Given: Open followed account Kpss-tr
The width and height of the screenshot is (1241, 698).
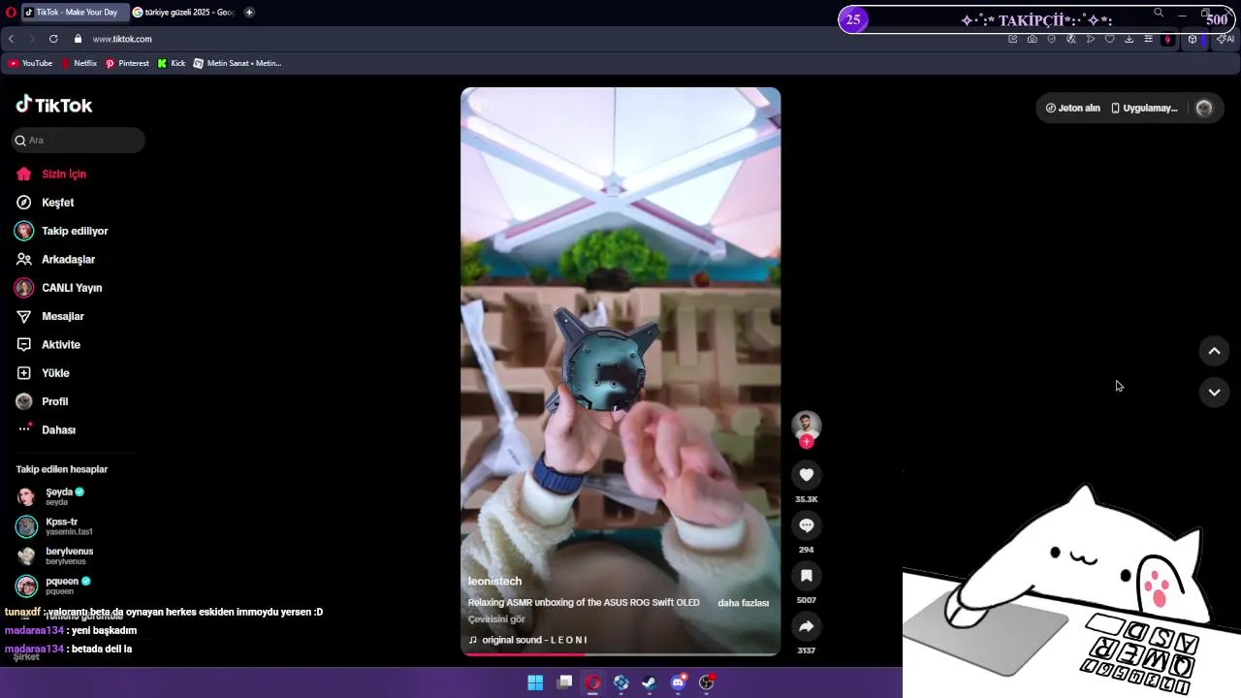Looking at the screenshot, I should [55, 526].
